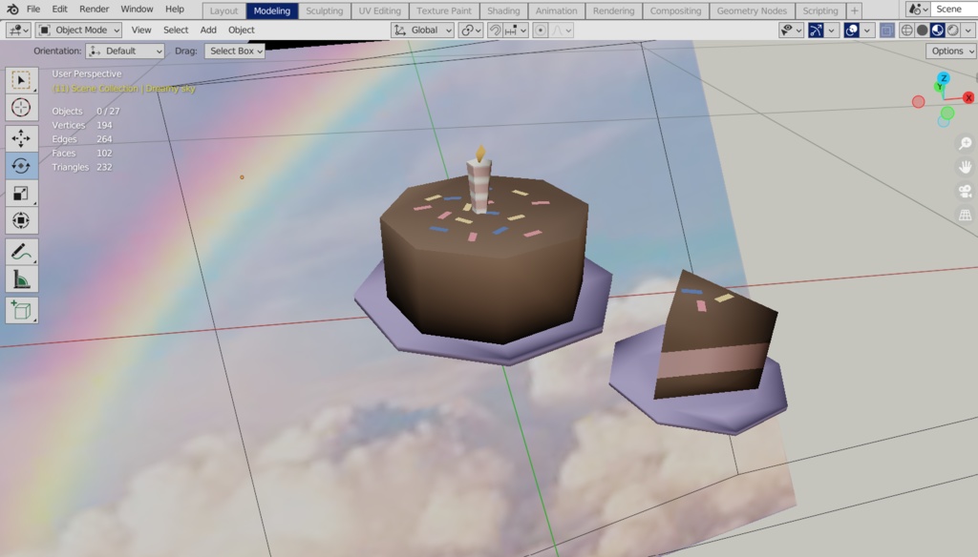Switch to wireframe viewport shading

point(907,30)
